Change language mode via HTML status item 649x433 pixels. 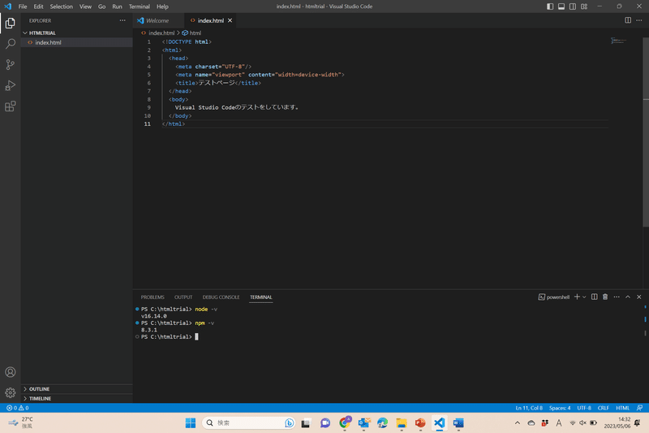click(622, 408)
